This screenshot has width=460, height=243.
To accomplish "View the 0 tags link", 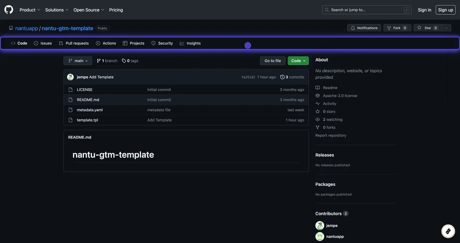I will pos(130,61).
